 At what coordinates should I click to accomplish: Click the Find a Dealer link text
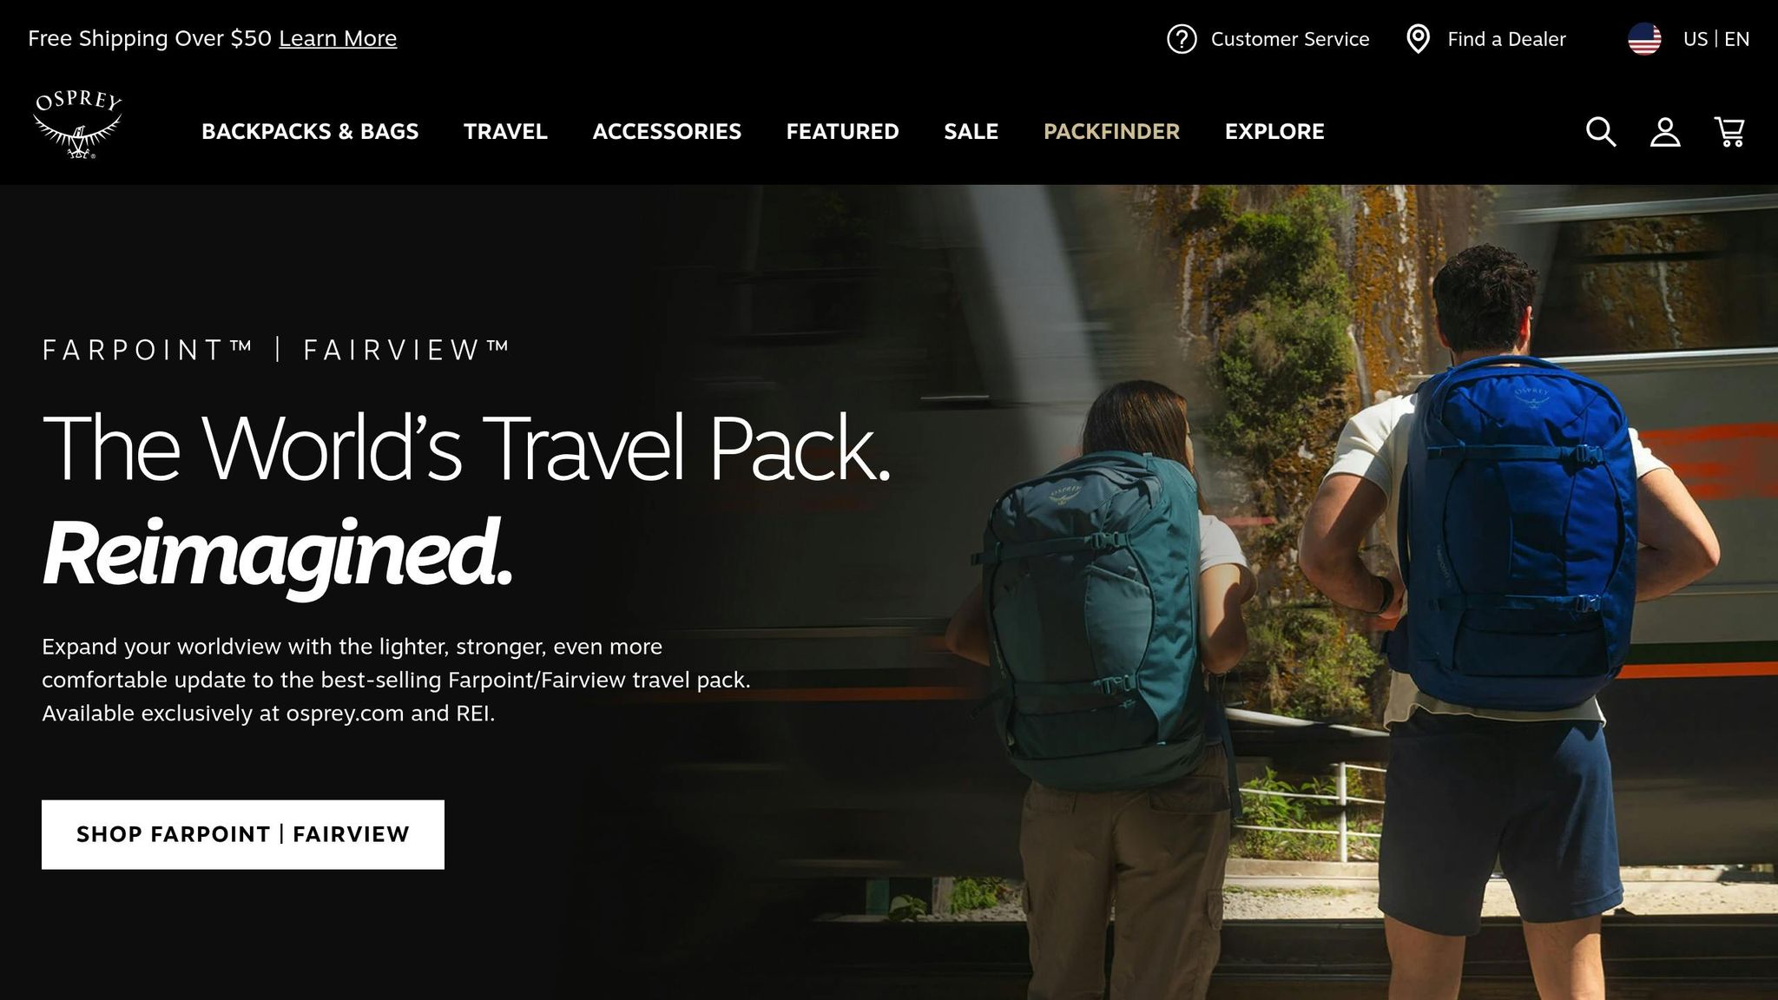[1506, 39]
